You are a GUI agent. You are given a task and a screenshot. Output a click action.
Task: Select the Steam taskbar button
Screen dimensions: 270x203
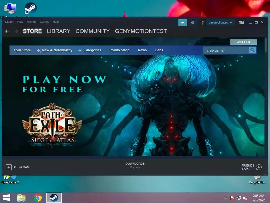coord(54,198)
